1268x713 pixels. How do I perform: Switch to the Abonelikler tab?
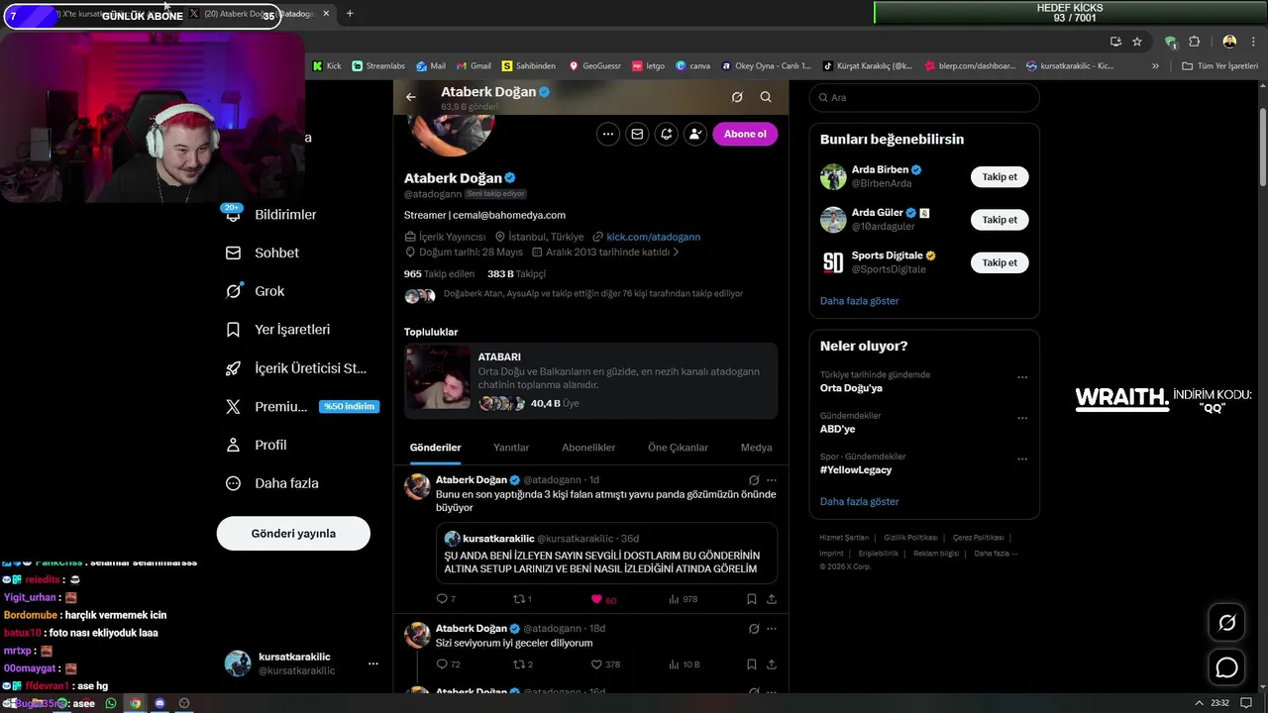pyautogui.click(x=588, y=448)
